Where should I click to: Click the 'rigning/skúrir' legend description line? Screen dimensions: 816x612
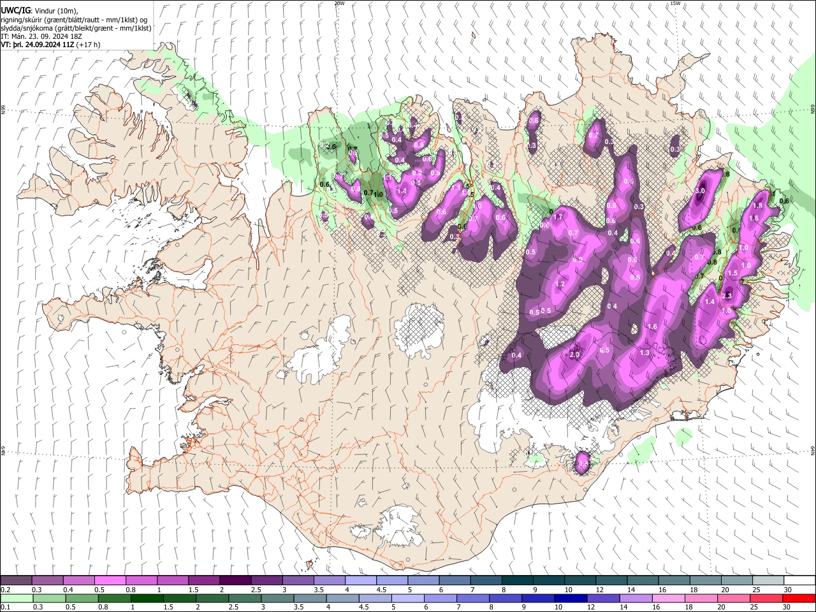click(73, 20)
